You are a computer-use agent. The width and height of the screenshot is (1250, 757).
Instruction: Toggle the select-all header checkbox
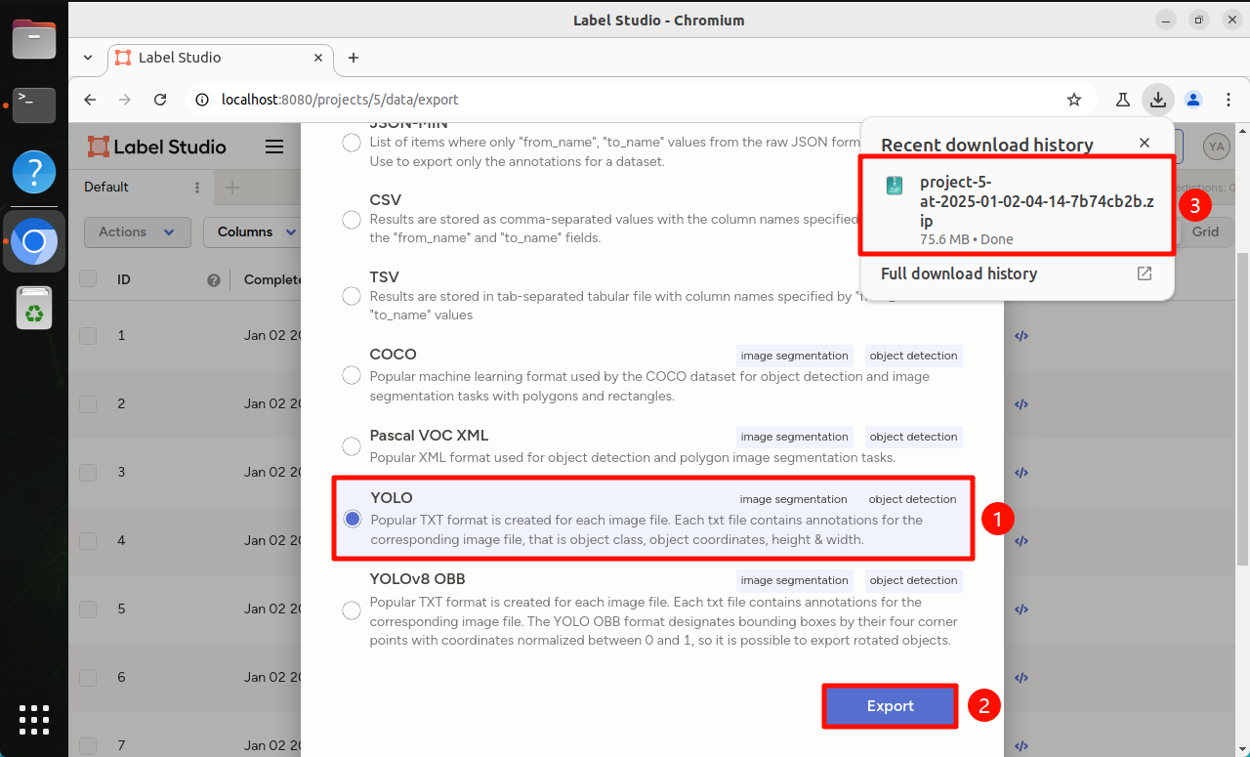click(x=88, y=279)
